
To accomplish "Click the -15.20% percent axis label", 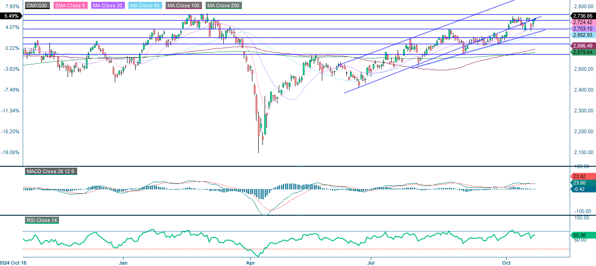I will click(10, 131).
